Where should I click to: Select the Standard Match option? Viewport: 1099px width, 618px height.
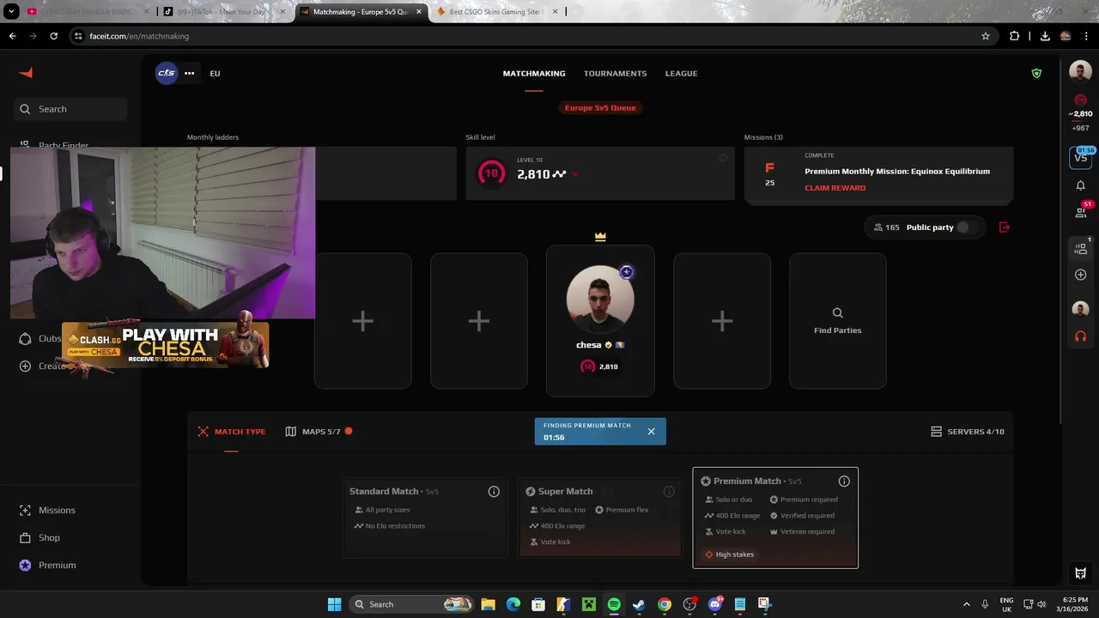(x=425, y=518)
